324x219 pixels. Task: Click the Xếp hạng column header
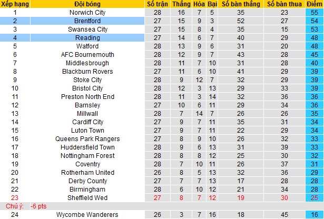coord(15,4)
